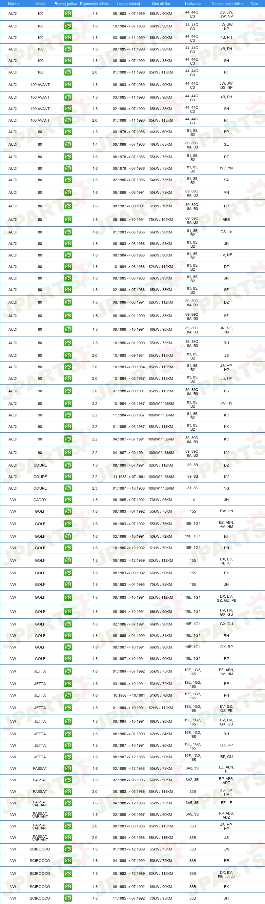Click the fuel icon in the AUDI 80 SA row
Image resolution: width=265 pixels, height=904 pixels.
[68, 180]
